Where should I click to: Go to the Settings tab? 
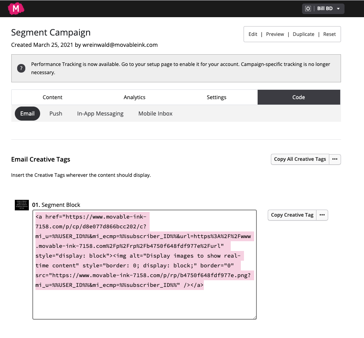click(216, 97)
